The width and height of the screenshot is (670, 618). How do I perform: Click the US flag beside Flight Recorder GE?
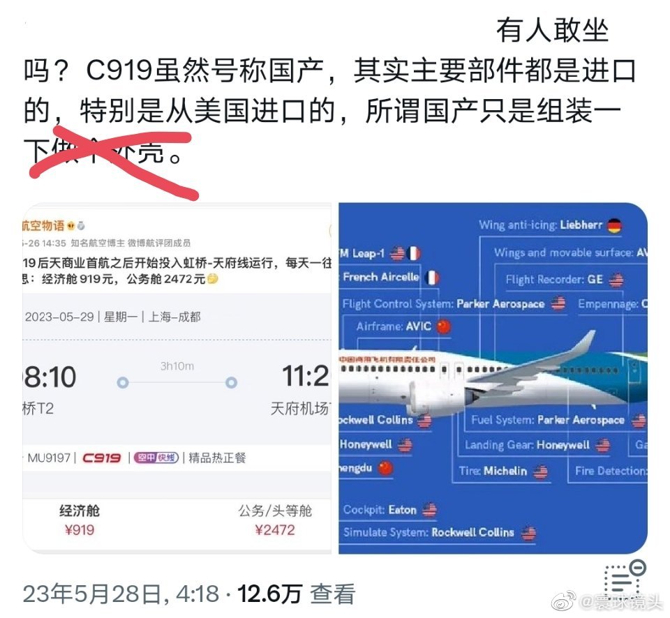click(616, 280)
